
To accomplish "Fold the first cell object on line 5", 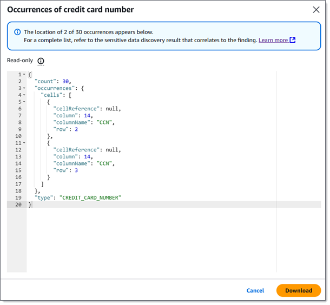I will (x=24, y=102).
